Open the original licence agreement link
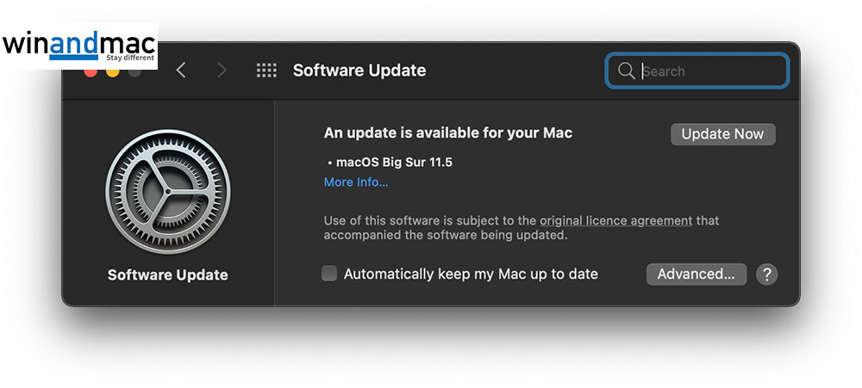 tap(615, 220)
